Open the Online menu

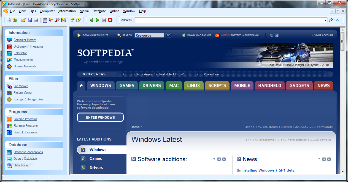click(x=114, y=11)
